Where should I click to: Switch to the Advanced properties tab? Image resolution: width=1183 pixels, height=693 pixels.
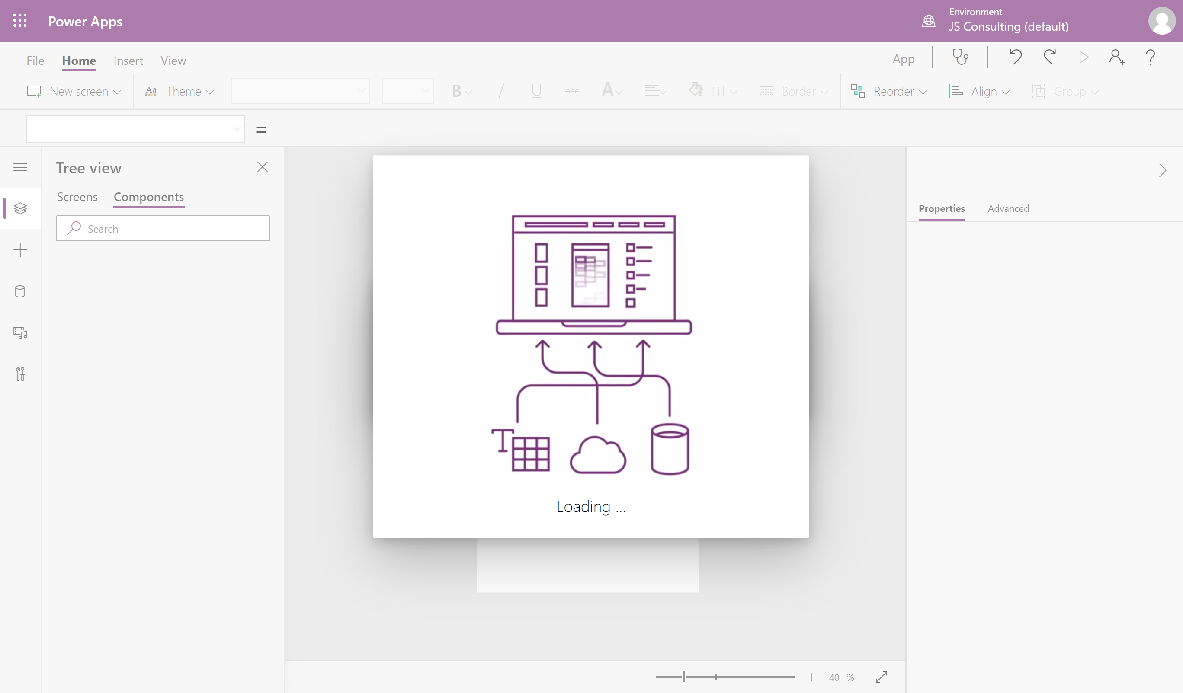coord(1008,208)
